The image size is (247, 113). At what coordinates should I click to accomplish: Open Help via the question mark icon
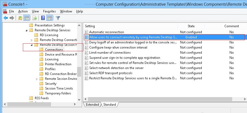pyautogui.click(x=43, y=18)
